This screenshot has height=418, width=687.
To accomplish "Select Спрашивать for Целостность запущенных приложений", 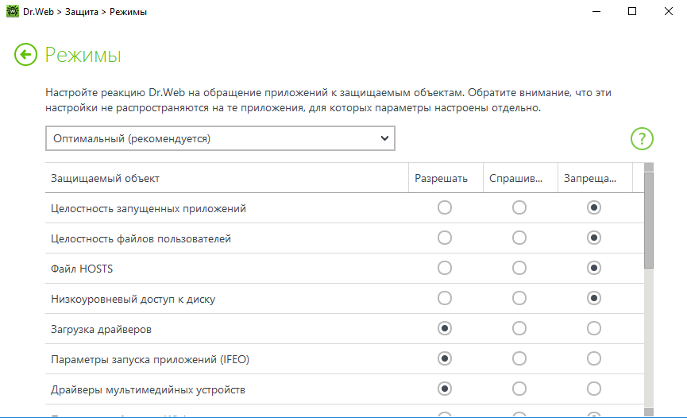I will tap(519, 207).
